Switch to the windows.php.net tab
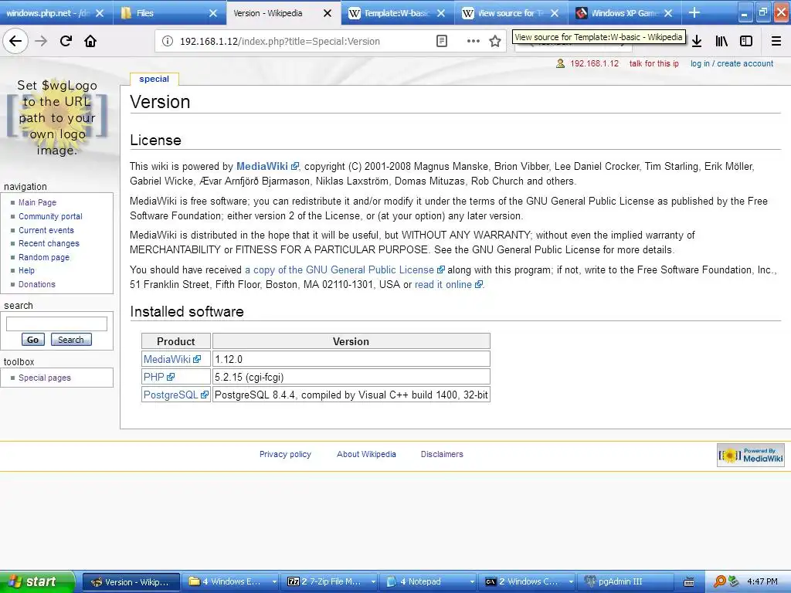791x593 pixels. pos(48,13)
